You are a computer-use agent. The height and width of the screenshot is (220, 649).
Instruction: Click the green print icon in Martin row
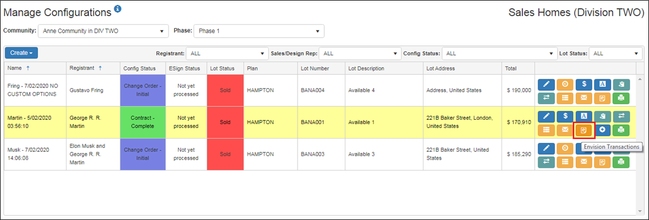tap(621, 130)
